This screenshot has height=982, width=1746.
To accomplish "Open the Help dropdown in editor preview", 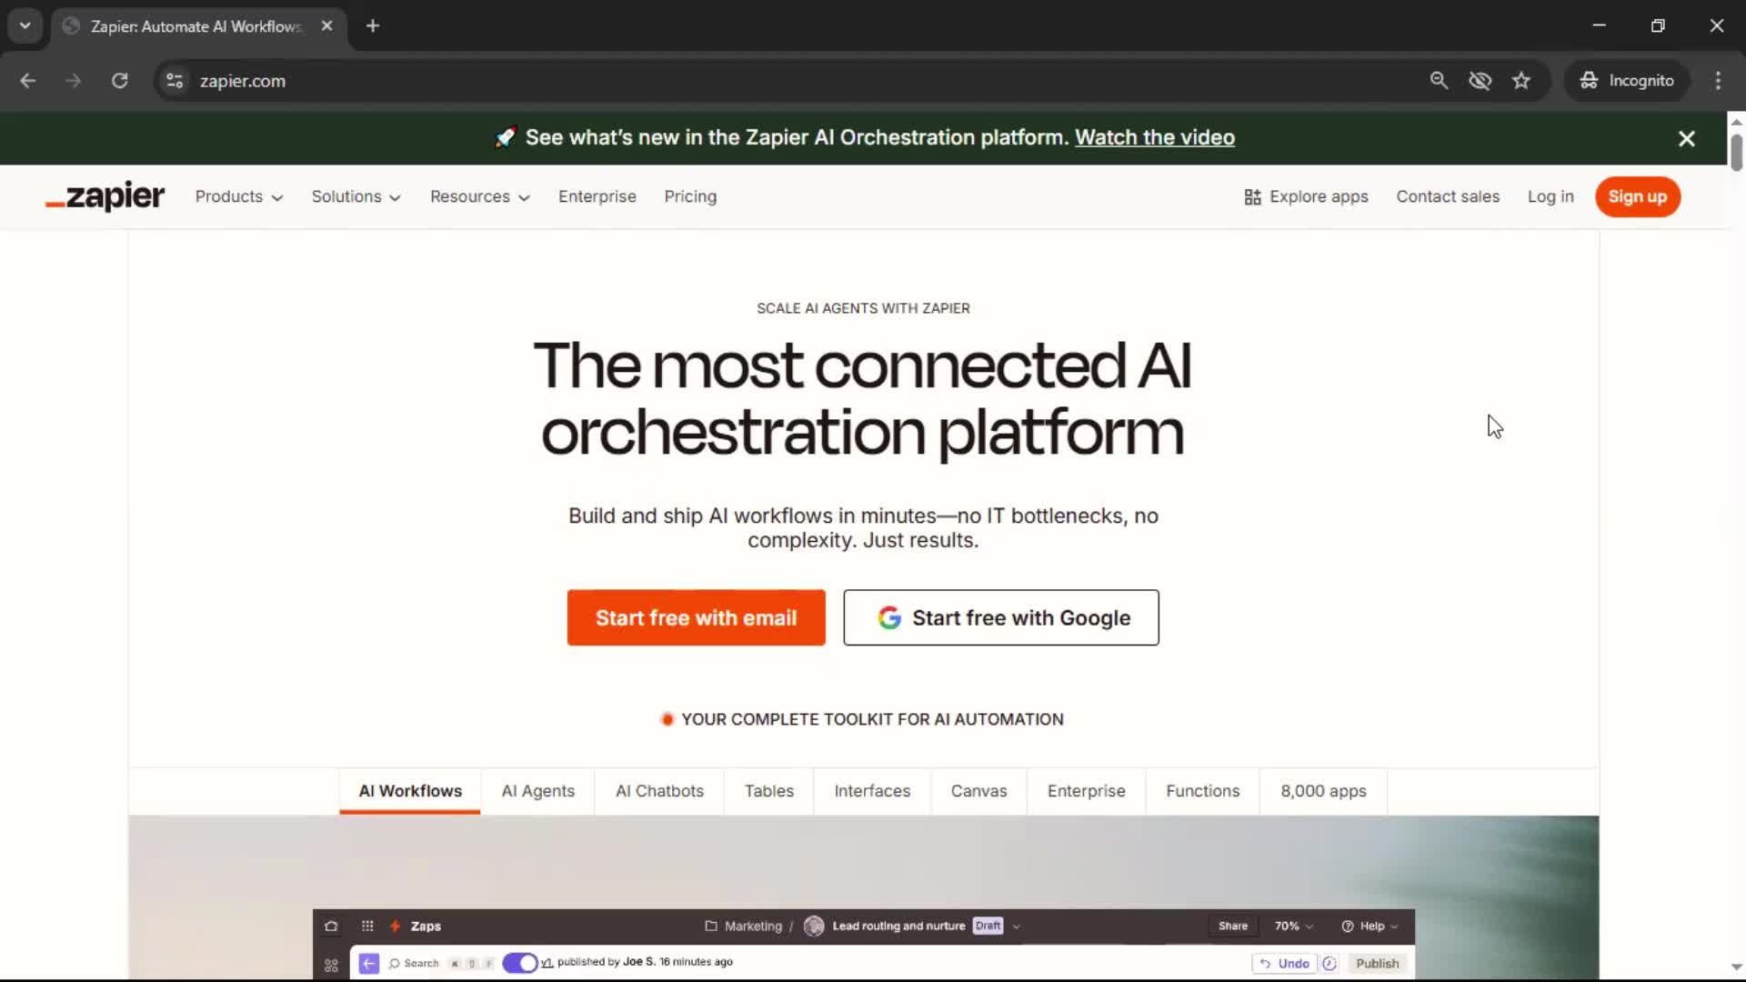I will coord(1370,927).
